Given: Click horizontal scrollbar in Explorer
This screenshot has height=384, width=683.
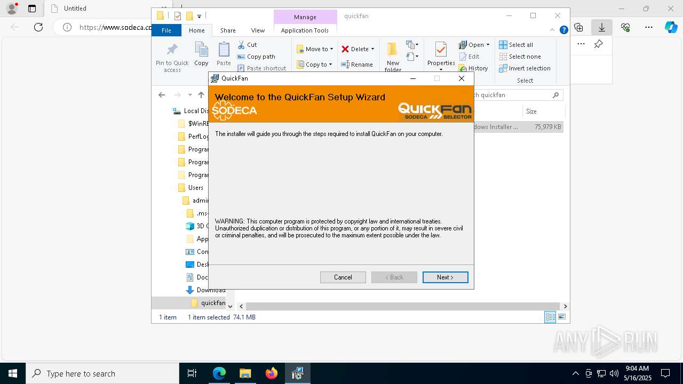Looking at the screenshot, I should 403,306.
